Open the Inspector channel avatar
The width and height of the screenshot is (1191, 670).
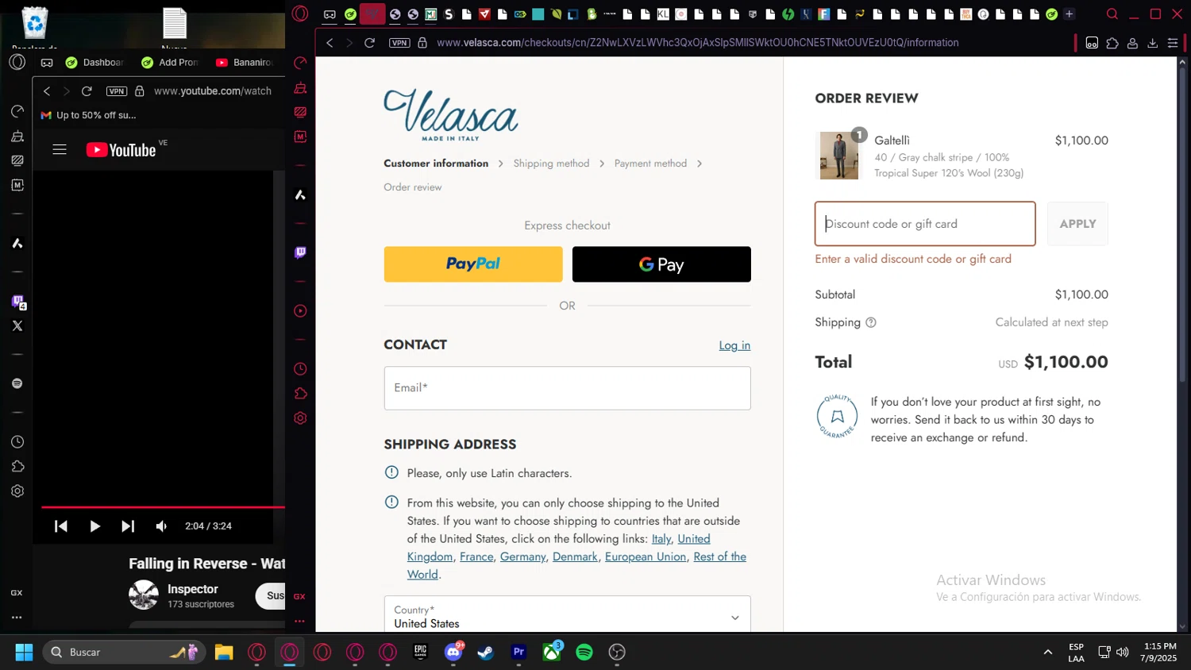point(144,595)
